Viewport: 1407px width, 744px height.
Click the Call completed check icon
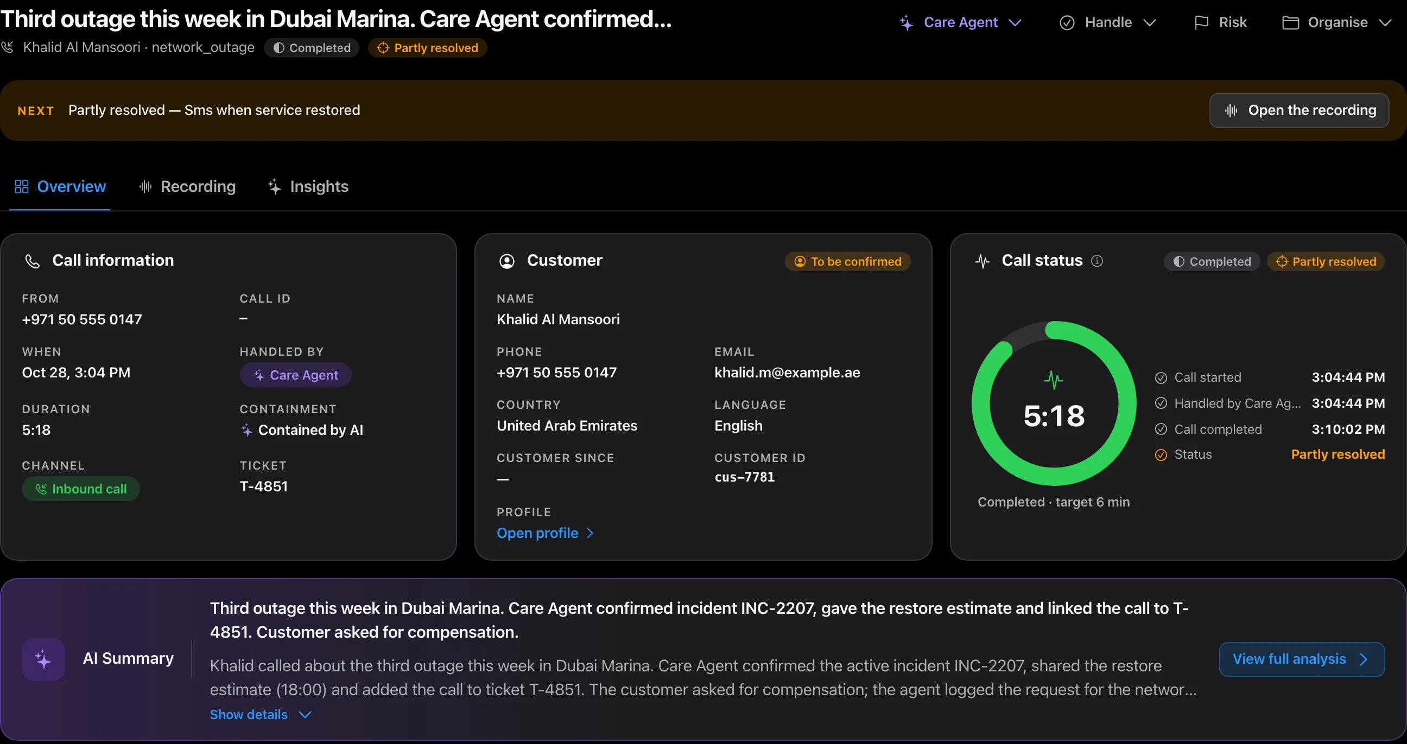coord(1161,429)
